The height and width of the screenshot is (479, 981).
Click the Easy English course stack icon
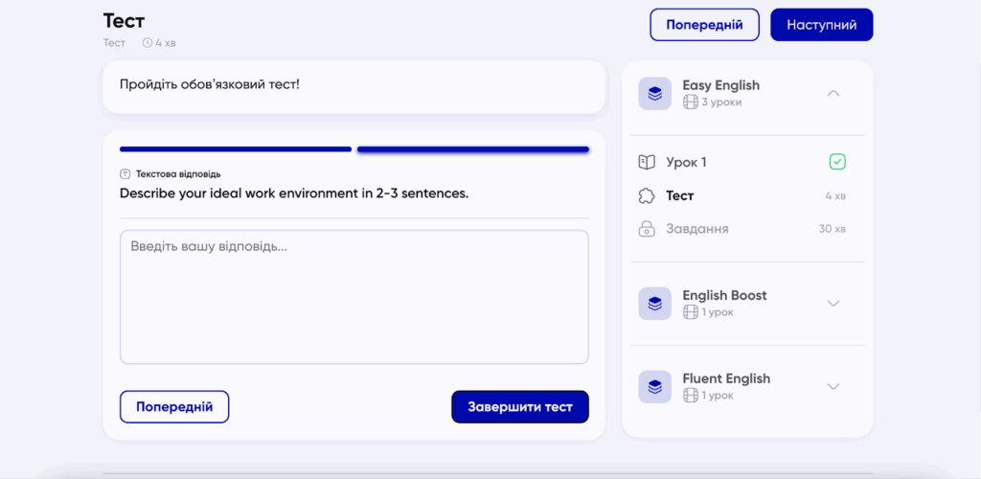pyautogui.click(x=654, y=94)
